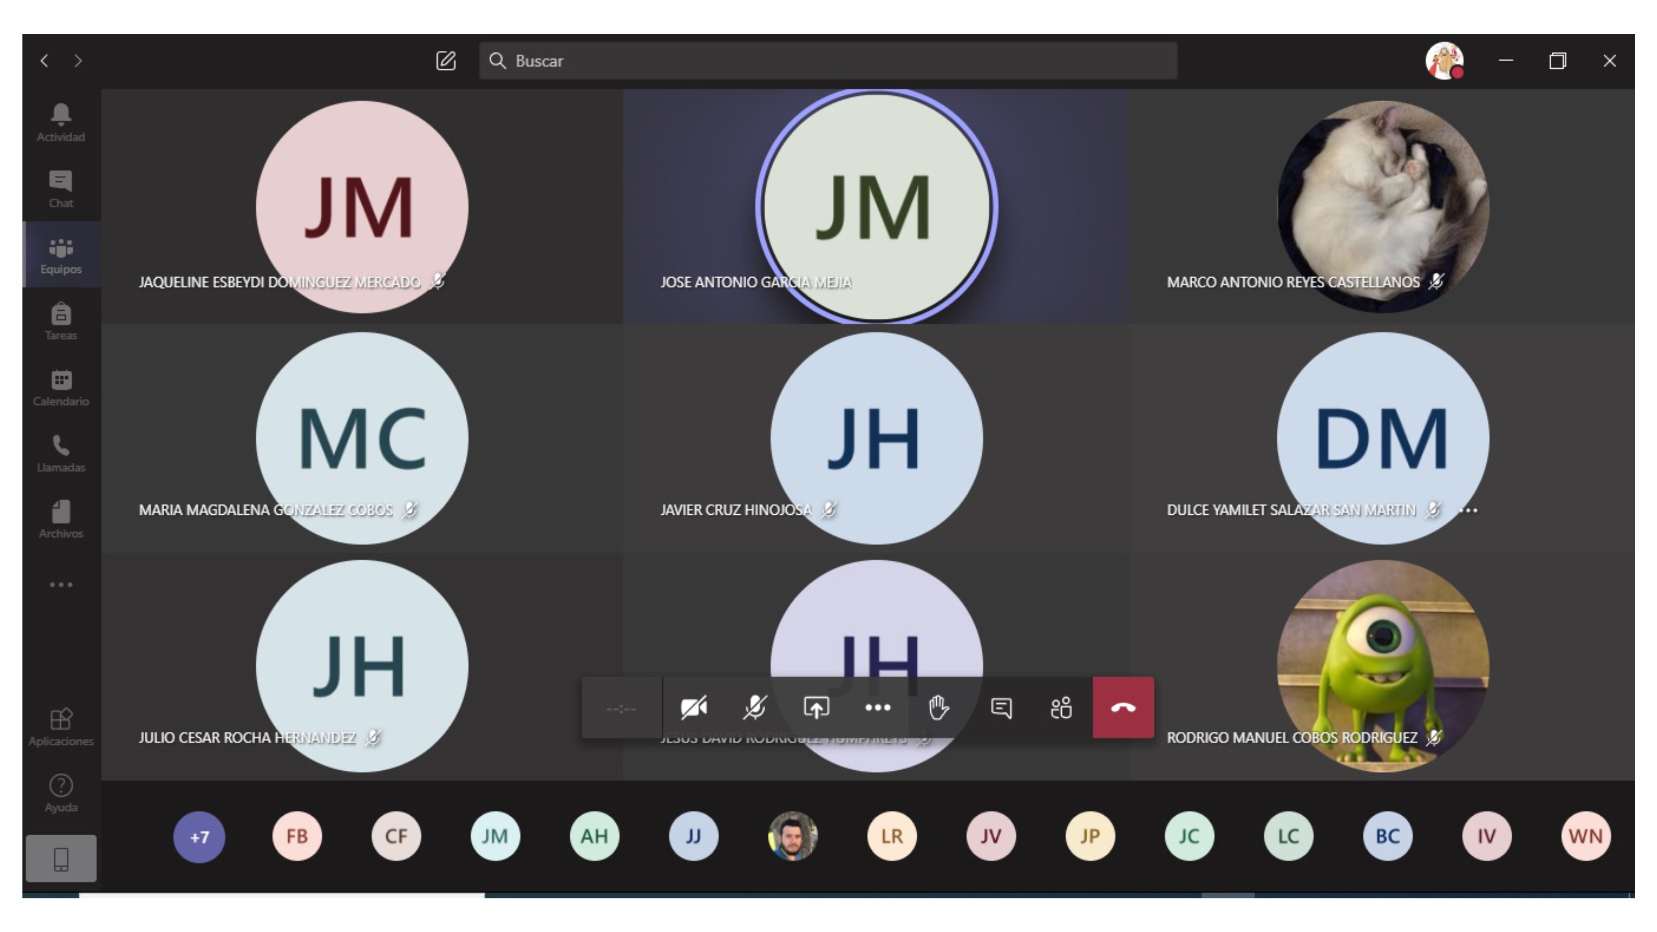Start a new chat with compose icon
This screenshot has width=1657, height=932.
(x=446, y=61)
